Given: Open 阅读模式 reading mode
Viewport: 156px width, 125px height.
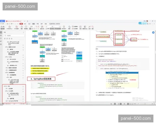Looking at the screenshot, I should point(26,27).
